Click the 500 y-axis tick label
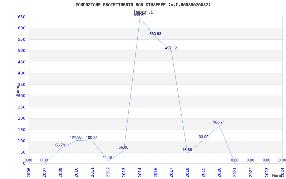 21,50
